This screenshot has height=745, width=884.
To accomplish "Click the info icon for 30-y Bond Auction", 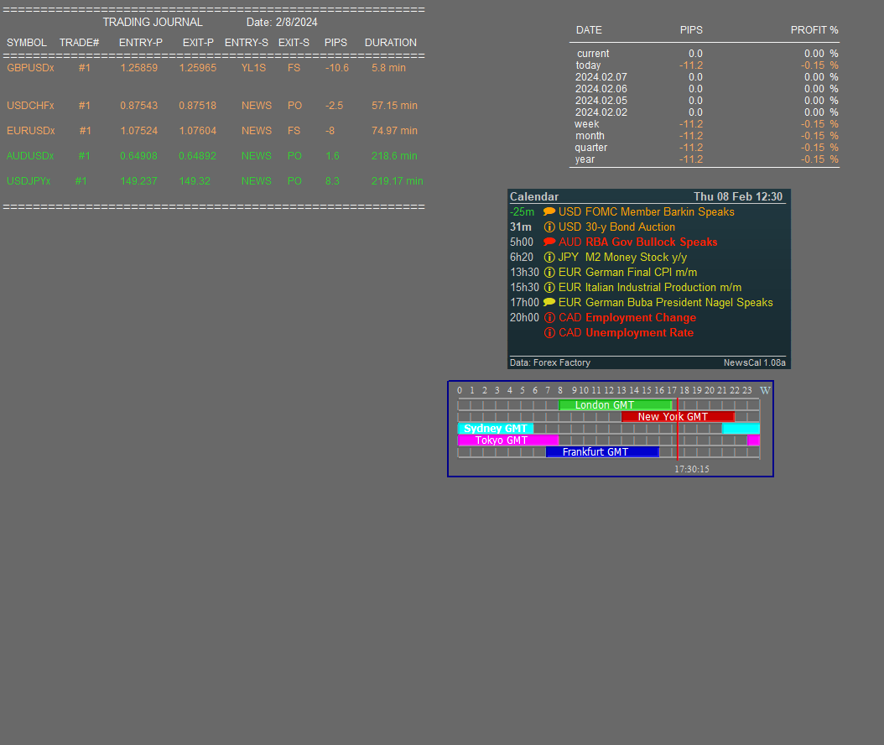I will coord(549,227).
